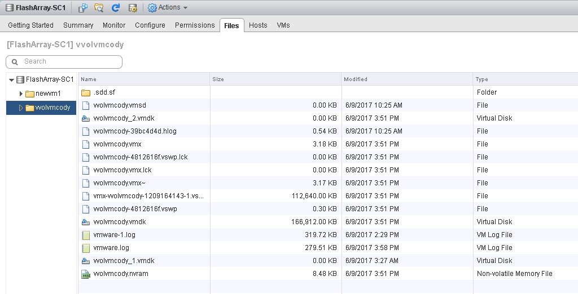The height and width of the screenshot is (294, 578).
Task: Open the Summary tab
Action: click(x=78, y=25)
